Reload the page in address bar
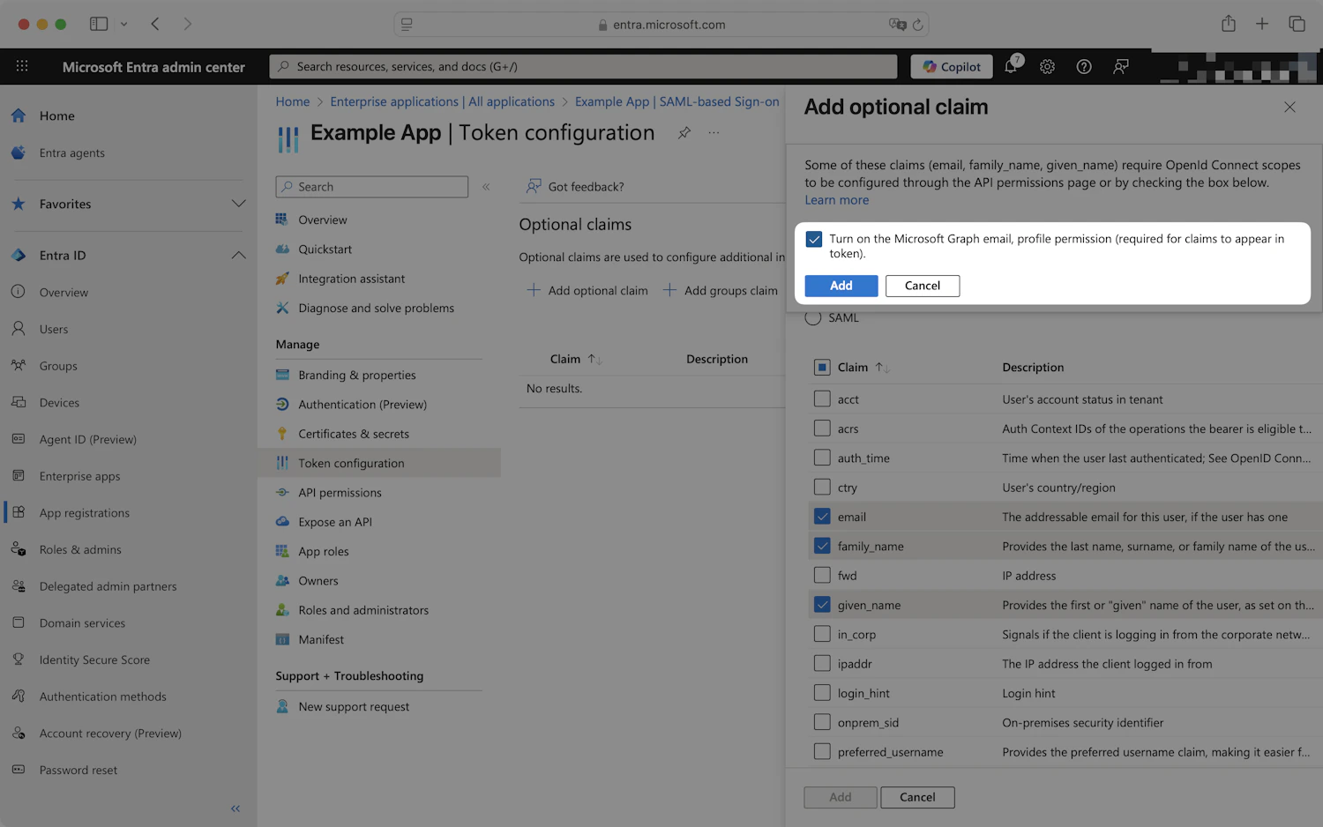Image resolution: width=1323 pixels, height=827 pixels. tap(917, 25)
